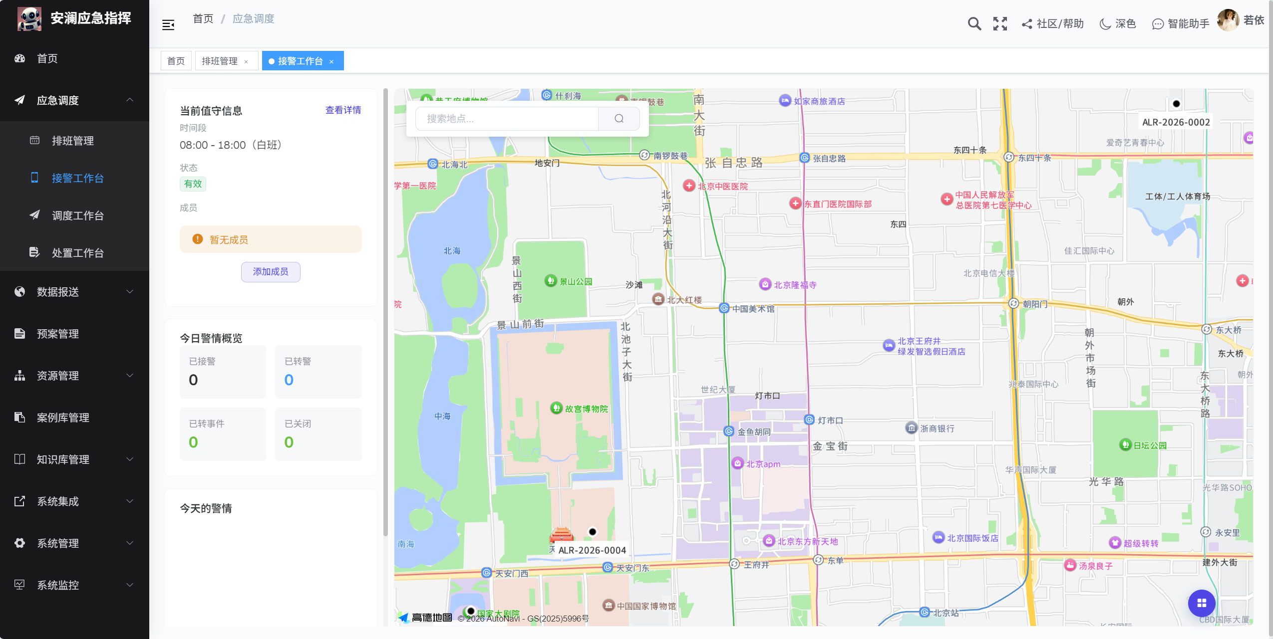Click the robot logo in sidebar header
Image resolution: width=1273 pixels, height=639 pixels.
click(29, 18)
